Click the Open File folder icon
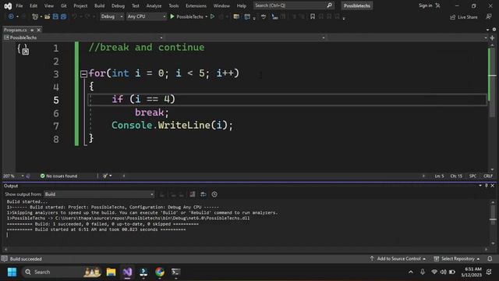499x281 pixels. click(47, 16)
